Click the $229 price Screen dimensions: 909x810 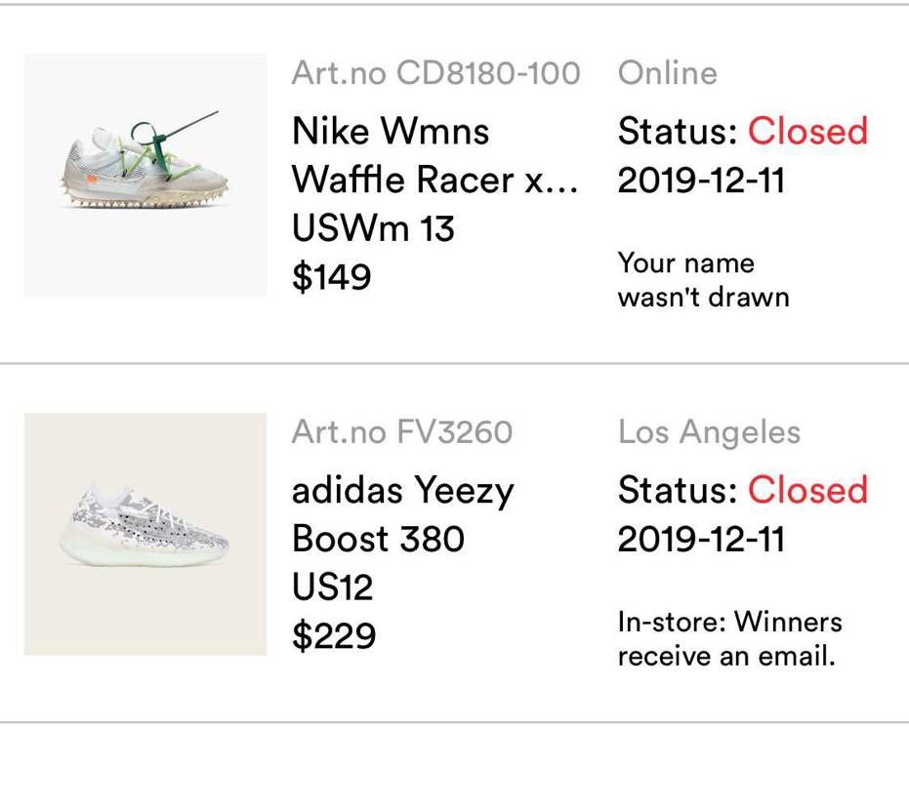[x=334, y=636]
